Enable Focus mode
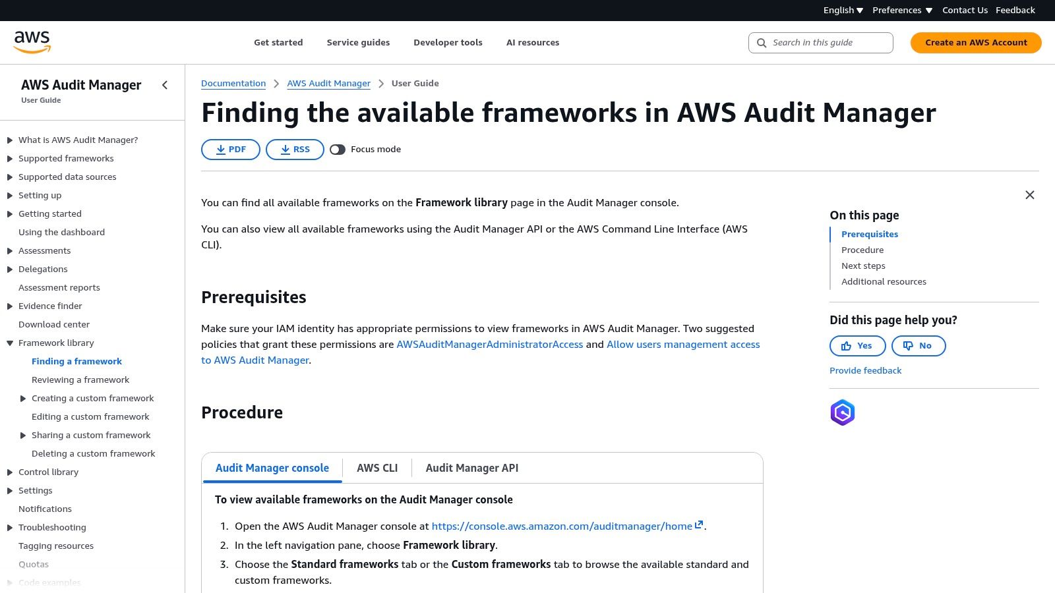The width and height of the screenshot is (1055, 593). [x=338, y=149]
